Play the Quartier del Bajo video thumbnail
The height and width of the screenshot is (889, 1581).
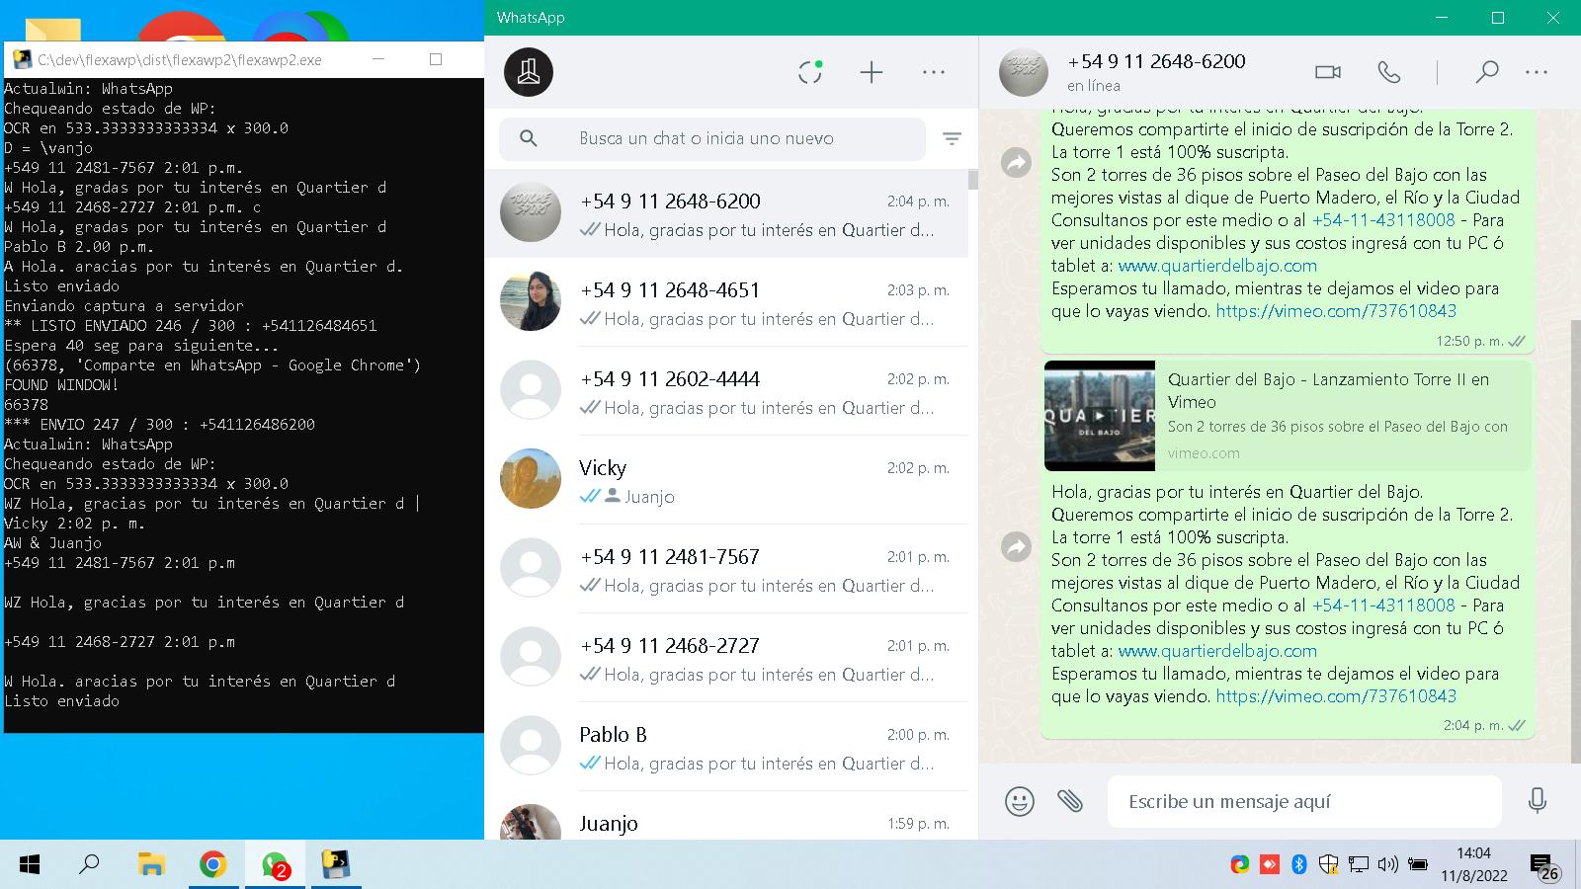coord(1100,416)
